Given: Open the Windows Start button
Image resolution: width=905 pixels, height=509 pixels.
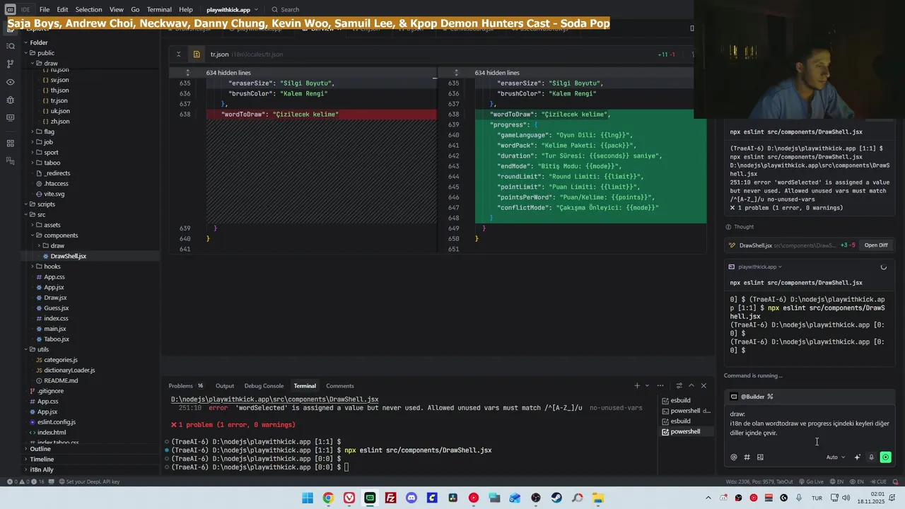Looking at the screenshot, I should pos(308,498).
